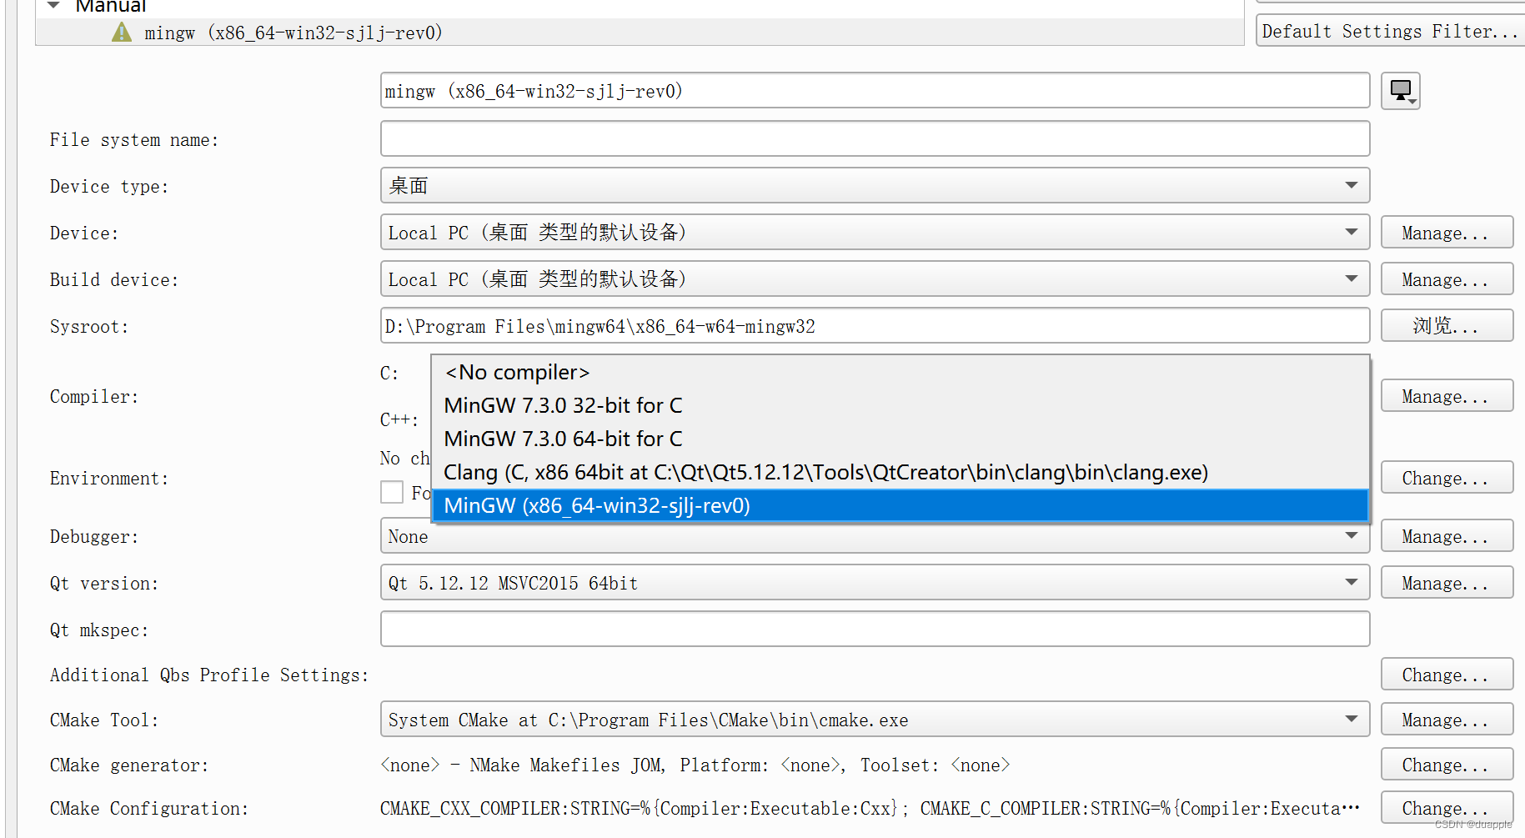Image resolution: width=1525 pixels, height=838 pixels.
Task: Focus the File system name field
Action: pyautogui.click(x=875, y=138)
